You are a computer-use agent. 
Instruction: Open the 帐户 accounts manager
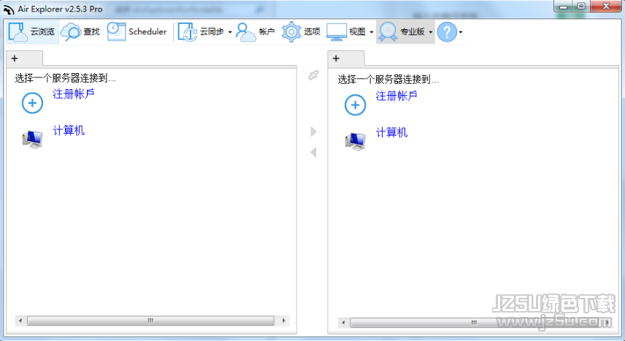pos(256,31)
